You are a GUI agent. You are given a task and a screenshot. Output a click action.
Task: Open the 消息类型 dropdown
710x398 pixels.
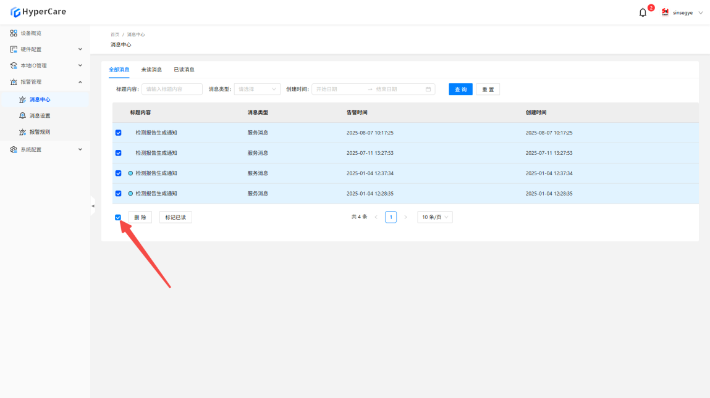257,89
